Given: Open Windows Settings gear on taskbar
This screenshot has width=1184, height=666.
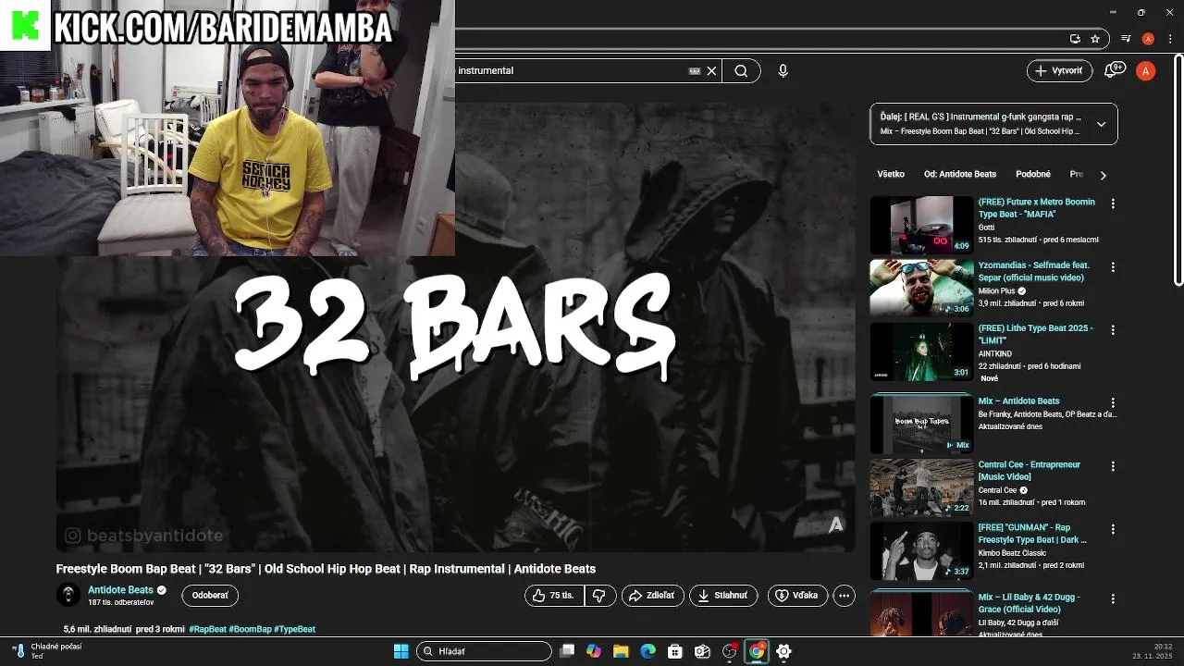Looking at the screenshot, I should coord(783,651).
